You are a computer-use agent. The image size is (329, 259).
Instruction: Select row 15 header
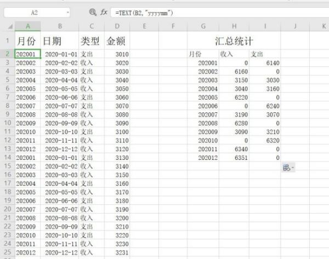(7, 166)
